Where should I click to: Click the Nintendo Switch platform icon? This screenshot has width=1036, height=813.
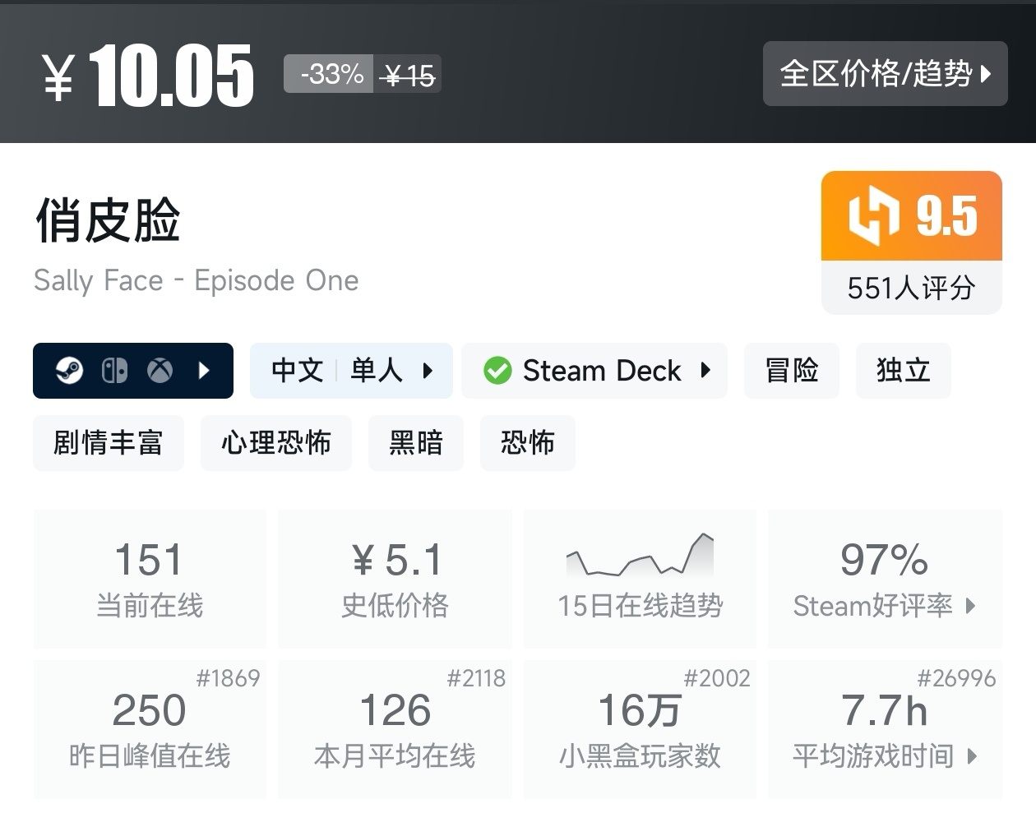pyautogui.click(x=114, y=371)
